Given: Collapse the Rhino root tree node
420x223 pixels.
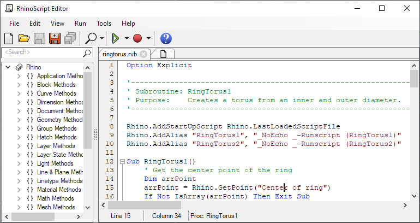Looking at the screenshot, I should [8, 67].
